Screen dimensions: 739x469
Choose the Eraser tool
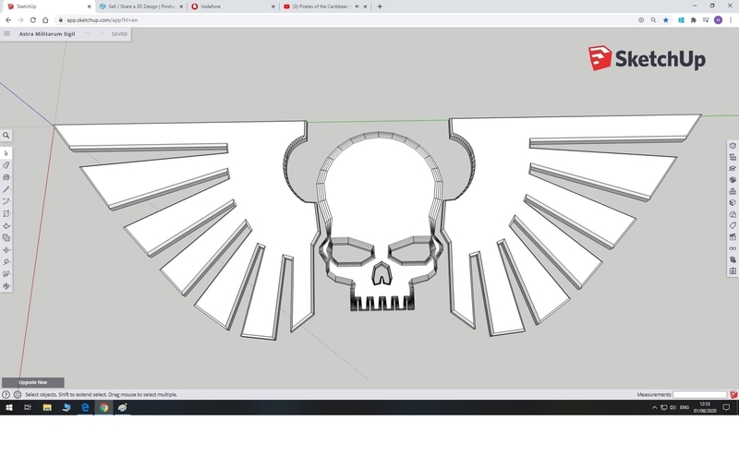pos(6,165)
